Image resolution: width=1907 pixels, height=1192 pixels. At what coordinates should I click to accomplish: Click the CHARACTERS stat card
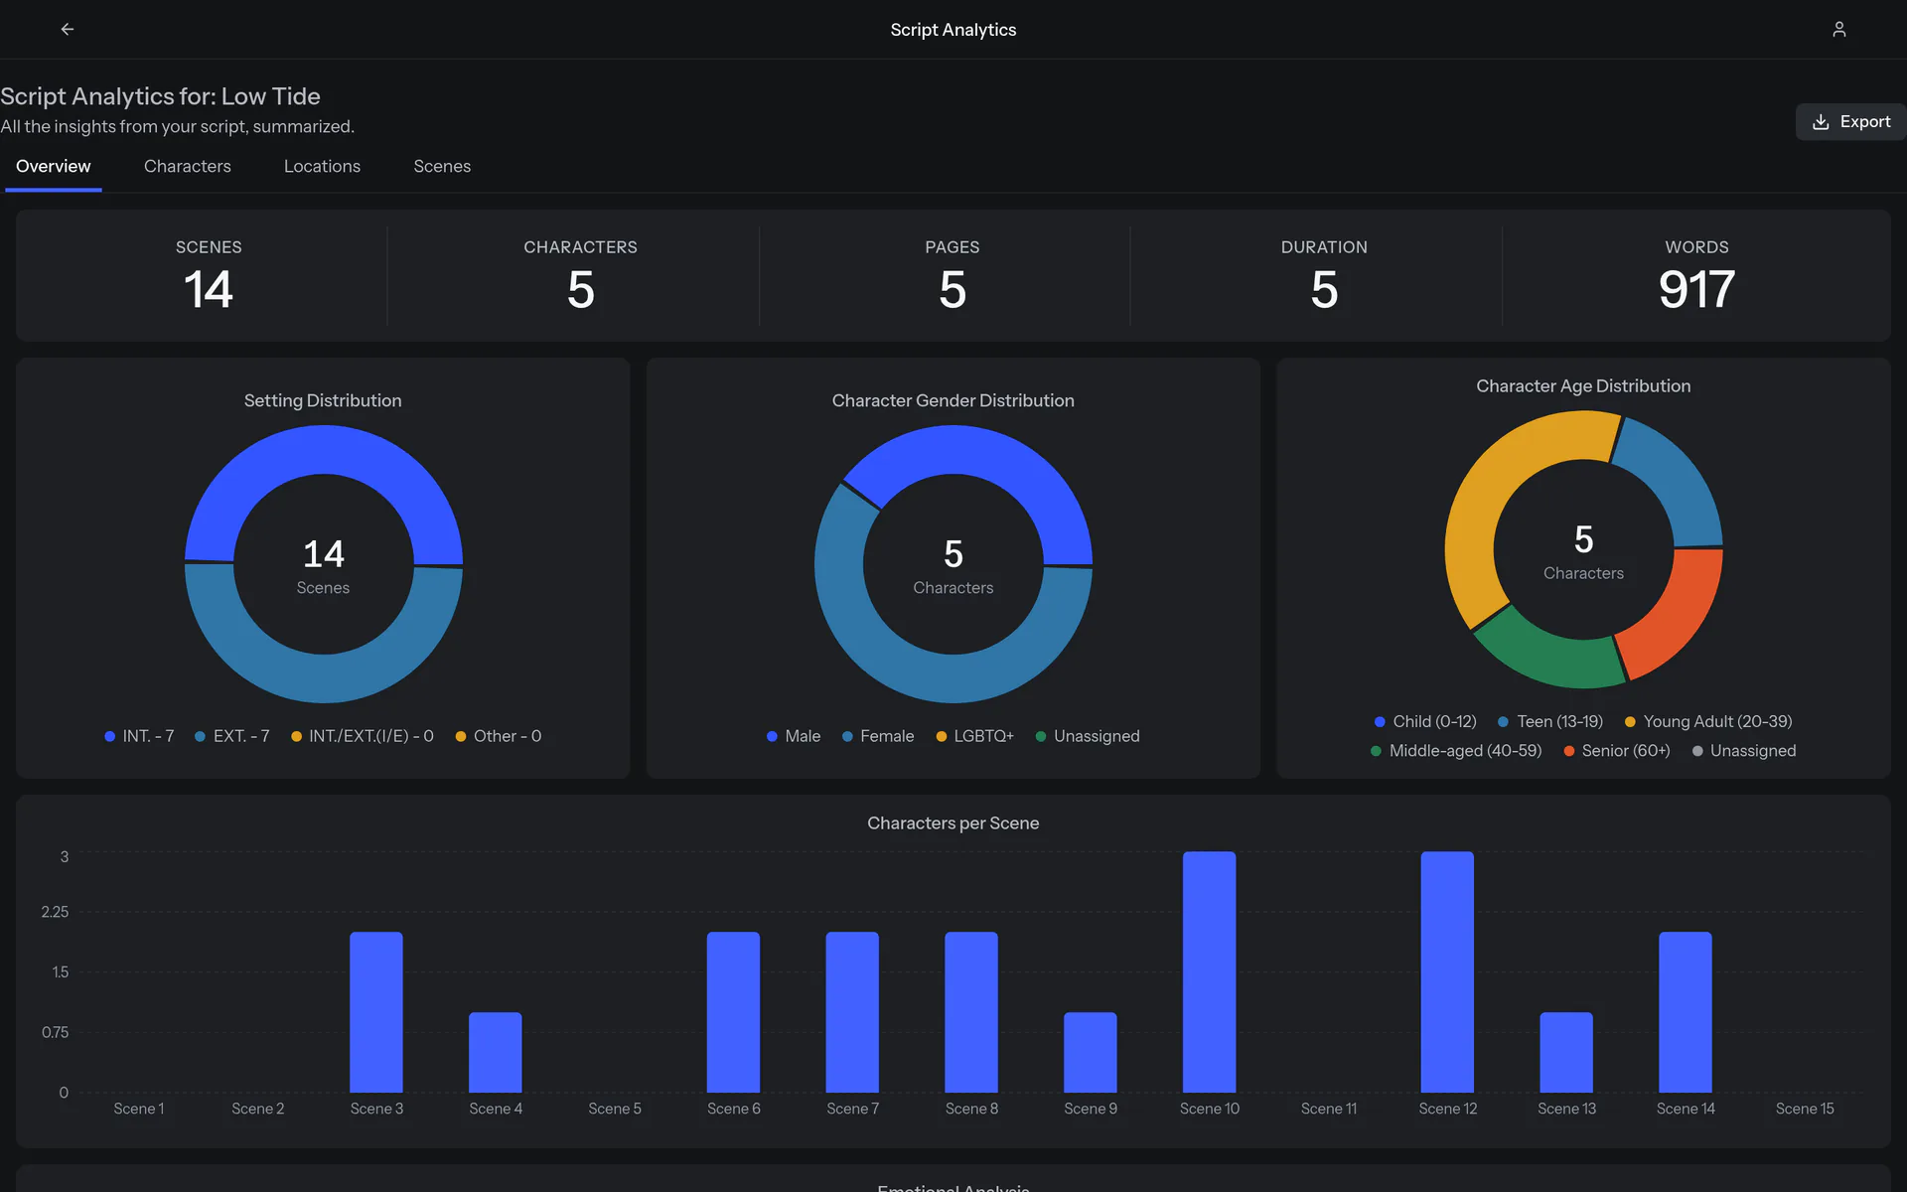coord(581,276)
